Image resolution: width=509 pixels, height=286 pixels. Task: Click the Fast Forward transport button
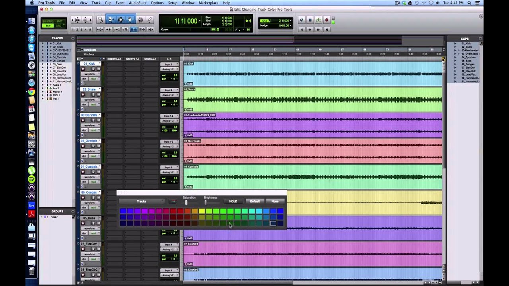tap(318, 29)
